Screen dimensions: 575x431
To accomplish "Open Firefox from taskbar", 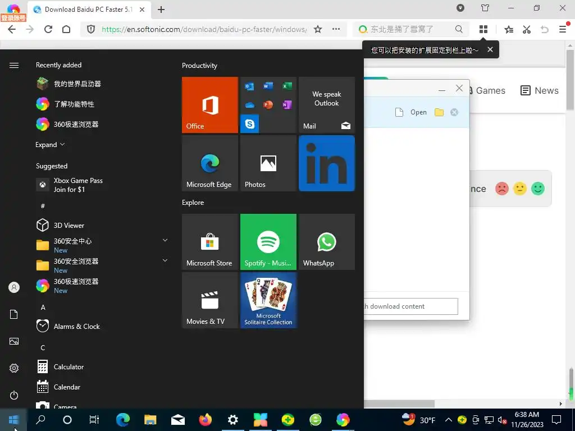I will (206, 420).
